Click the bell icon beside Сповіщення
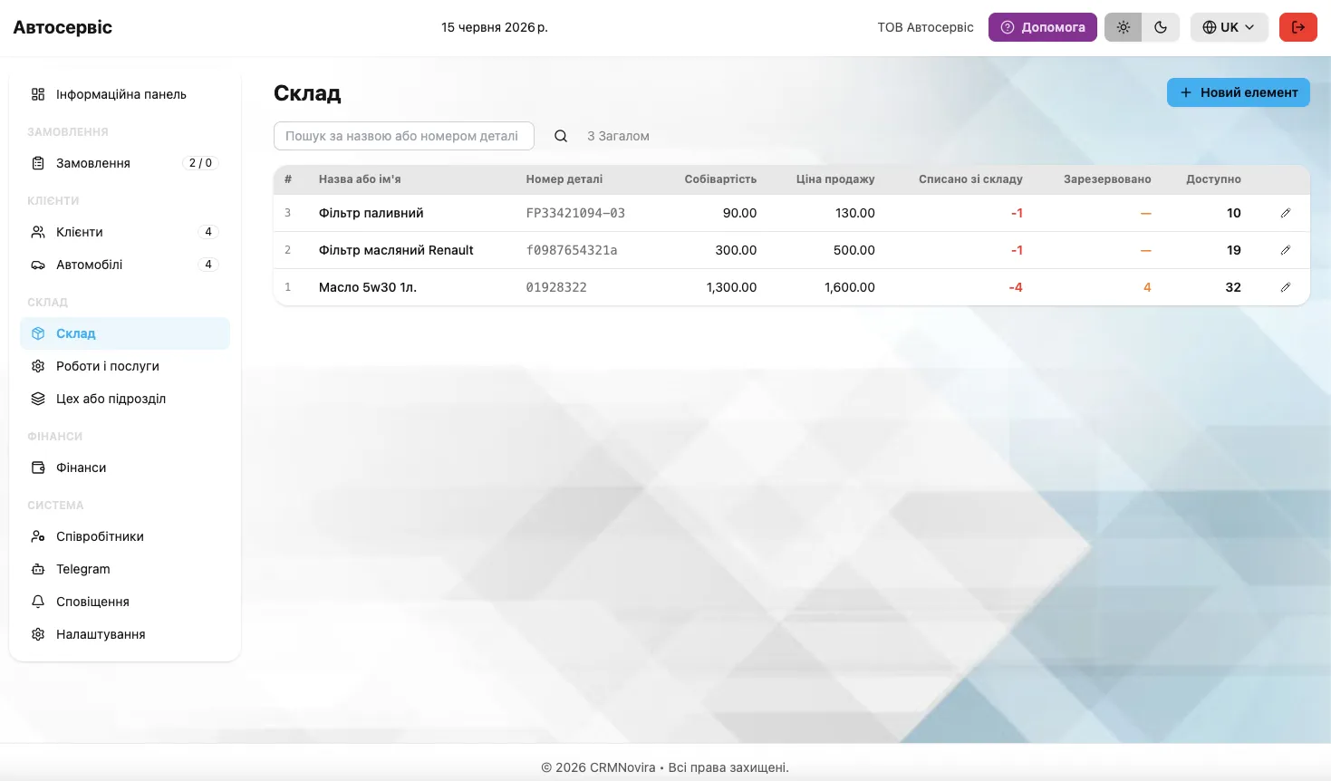The height and width of the screenshot is (781, 1331). [x=38, y=602]
